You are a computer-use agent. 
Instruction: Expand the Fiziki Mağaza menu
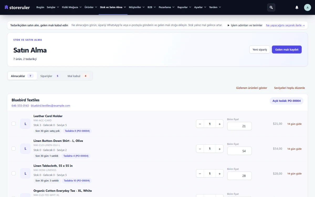tap(72, 7)
